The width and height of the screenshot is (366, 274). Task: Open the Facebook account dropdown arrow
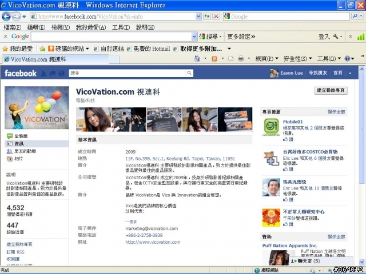(x=350, y=74)
